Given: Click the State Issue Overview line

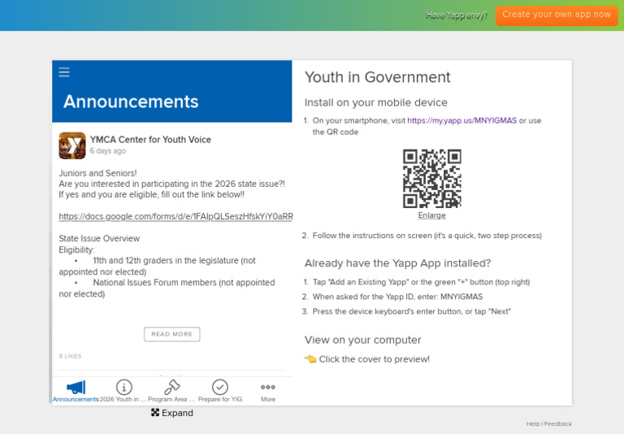Looking at the screenshot, I should [x=99, y=238].
